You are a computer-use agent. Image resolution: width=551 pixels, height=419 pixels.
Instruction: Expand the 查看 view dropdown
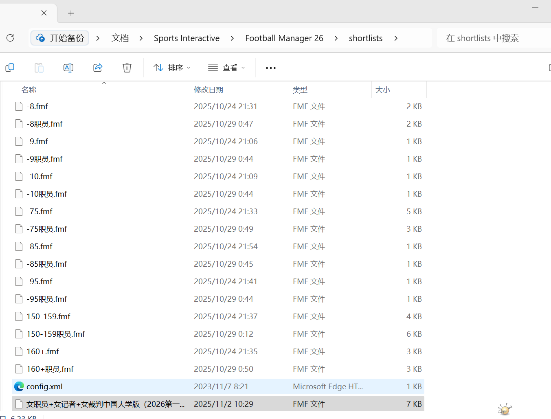pos(226,68)
